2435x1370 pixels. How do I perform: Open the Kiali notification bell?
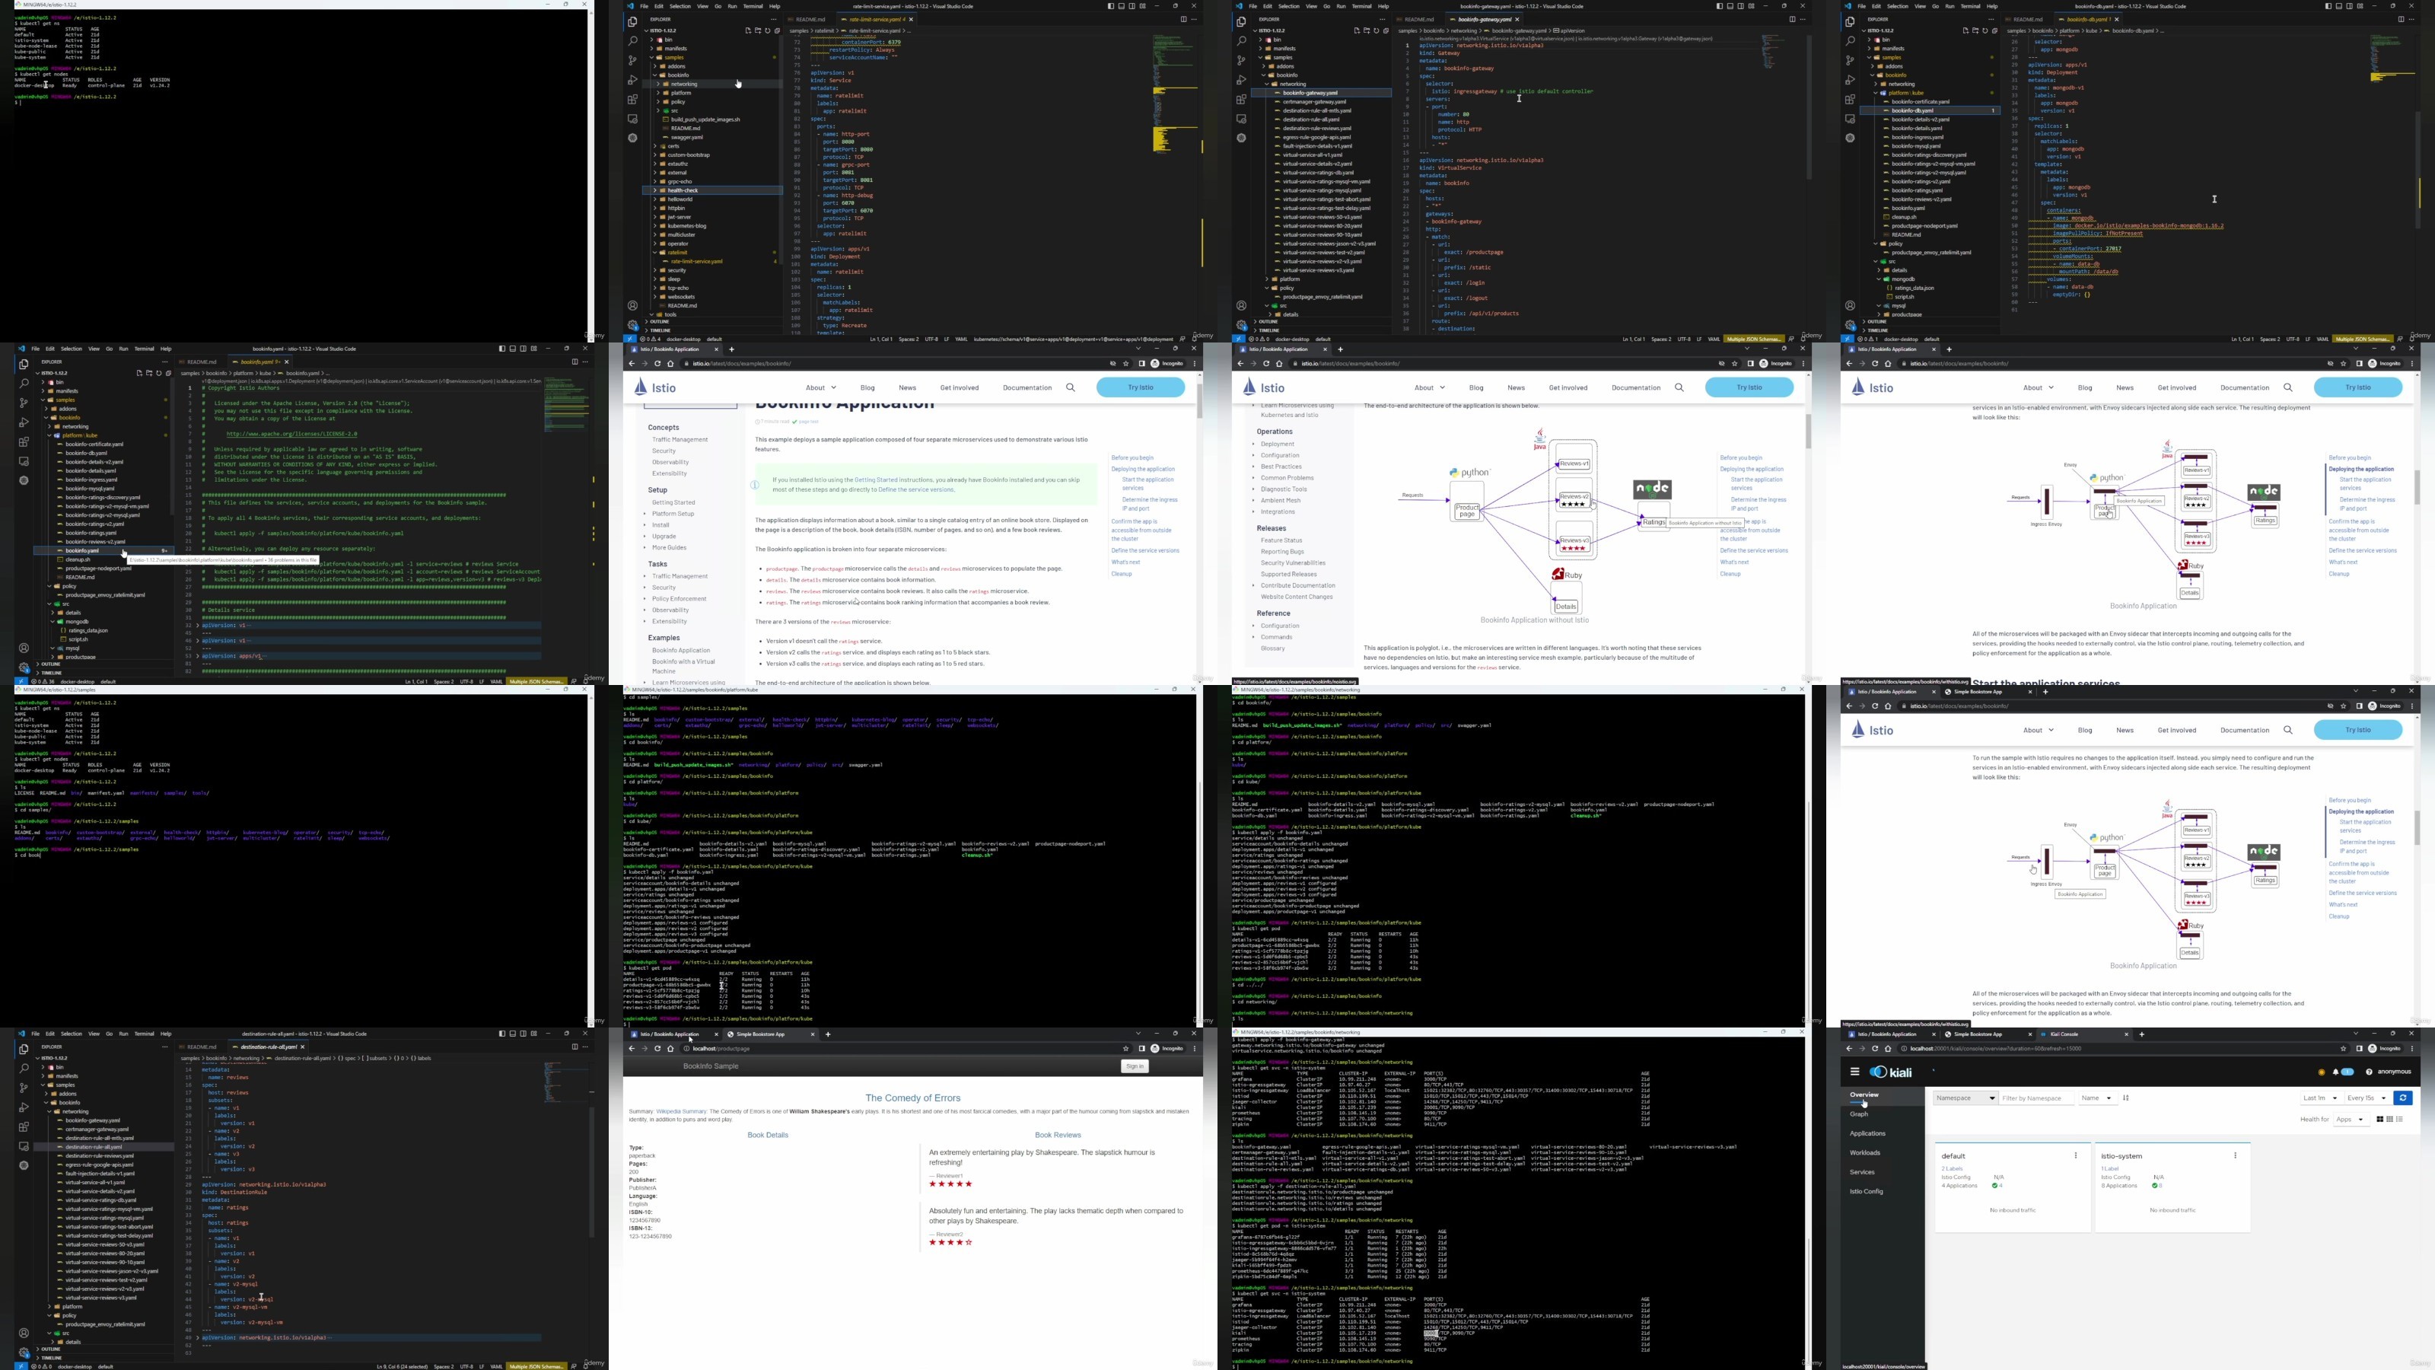[x=2336, y=1072]
